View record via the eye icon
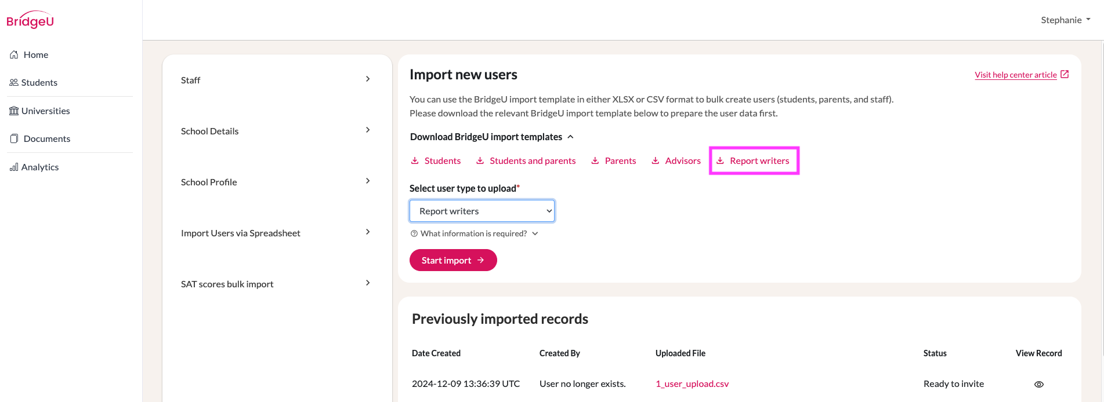1104x402 pixels. 1039,384
